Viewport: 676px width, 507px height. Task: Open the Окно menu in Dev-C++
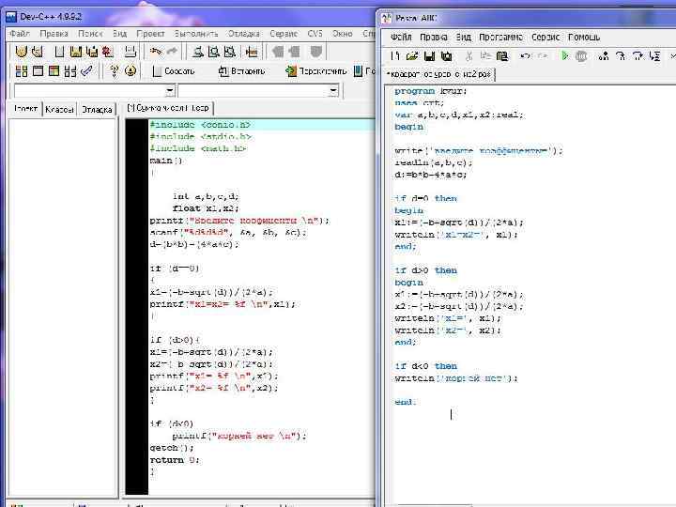coord(343,33)
